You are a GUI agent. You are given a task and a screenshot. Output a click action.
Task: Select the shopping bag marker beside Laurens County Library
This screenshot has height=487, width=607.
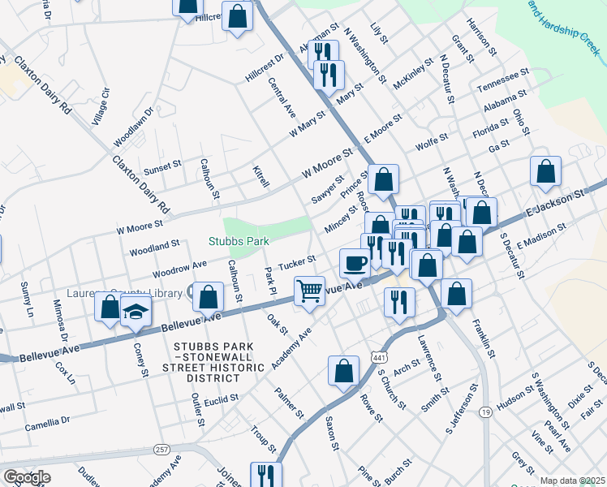209,298
